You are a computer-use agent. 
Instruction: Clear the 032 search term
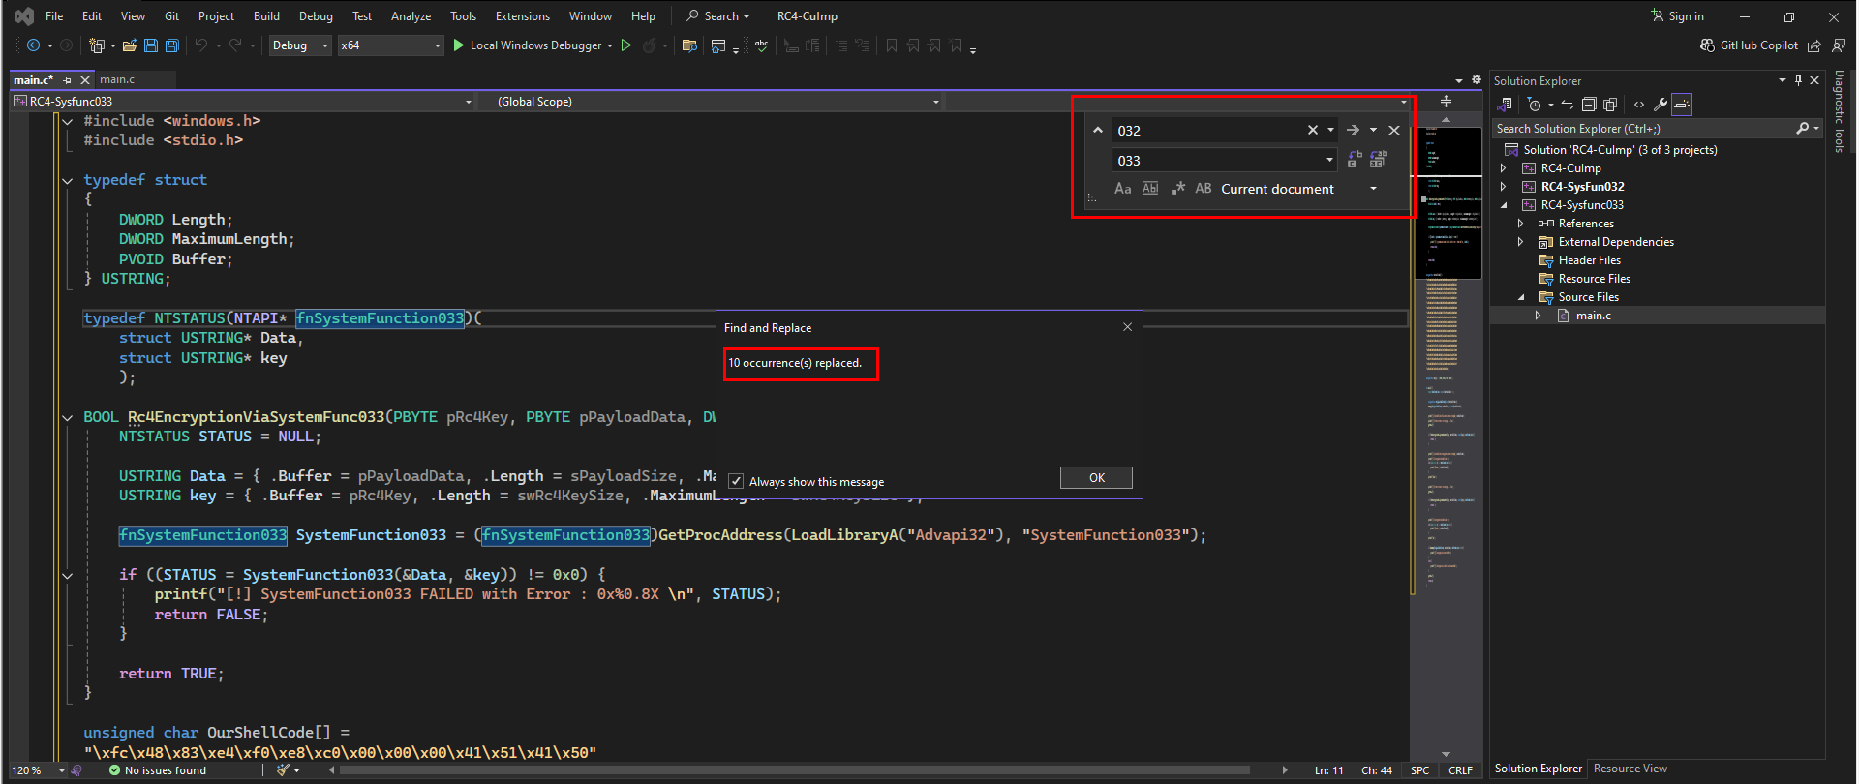1313,130
